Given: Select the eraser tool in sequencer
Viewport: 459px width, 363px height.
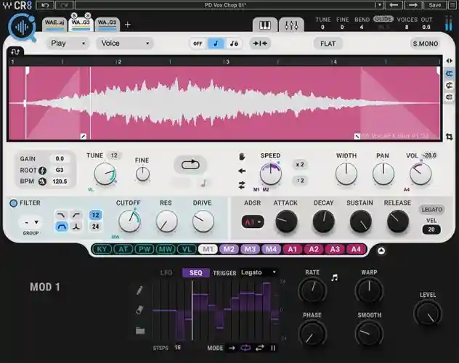Looking at the screenshot, I should (139, 309).
